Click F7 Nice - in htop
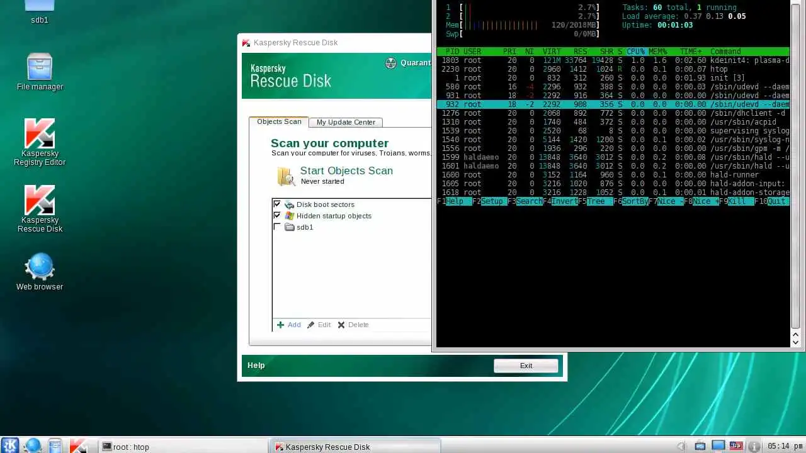This screenshot has width=806, height=453. 666,201
